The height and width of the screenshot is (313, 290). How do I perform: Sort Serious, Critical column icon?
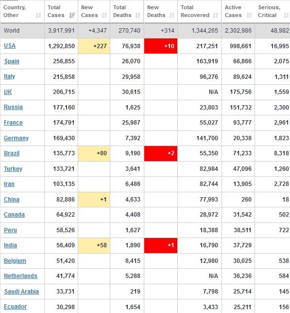tap(287, 16)
